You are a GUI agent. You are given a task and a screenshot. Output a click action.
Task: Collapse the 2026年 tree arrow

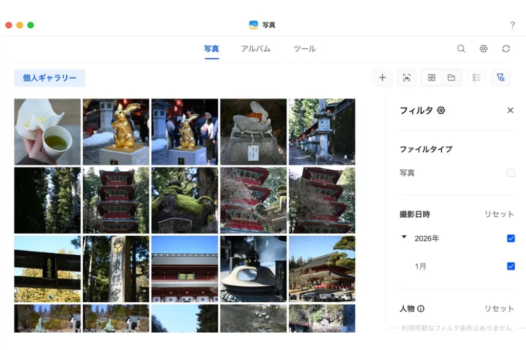click(404, 237)
